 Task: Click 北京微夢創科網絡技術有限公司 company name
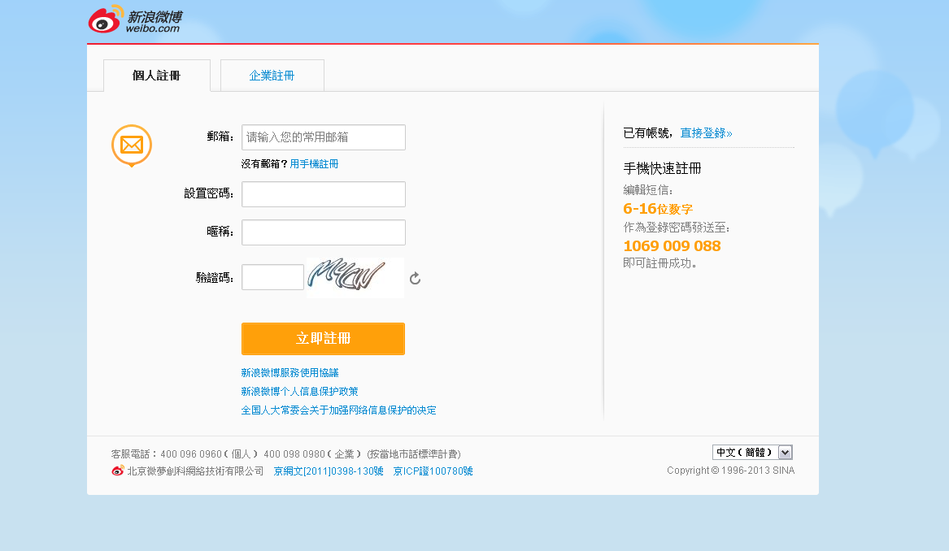[x=195, y=471]
